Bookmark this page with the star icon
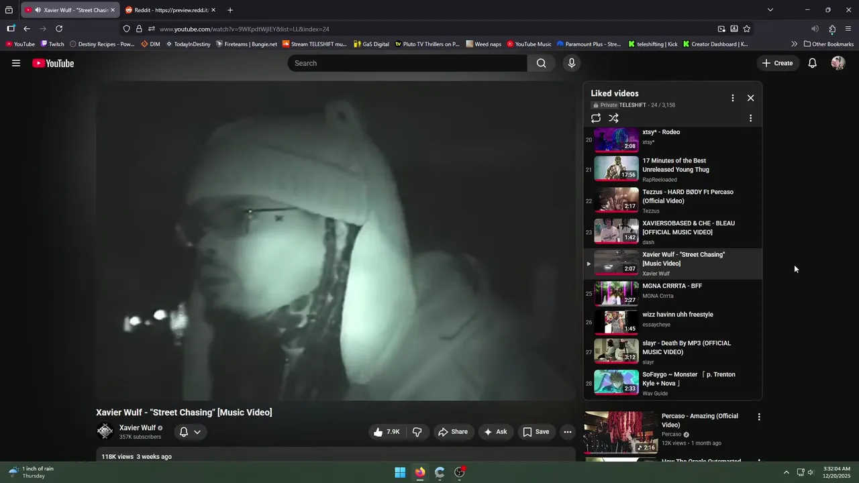The image size is (859, 483). (x=746, y=29)
